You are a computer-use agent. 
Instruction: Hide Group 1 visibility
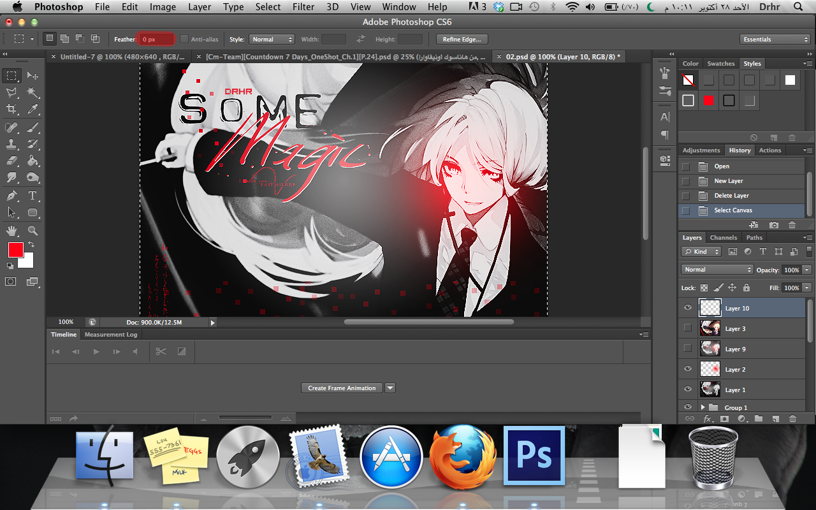(x=687, y=407)
